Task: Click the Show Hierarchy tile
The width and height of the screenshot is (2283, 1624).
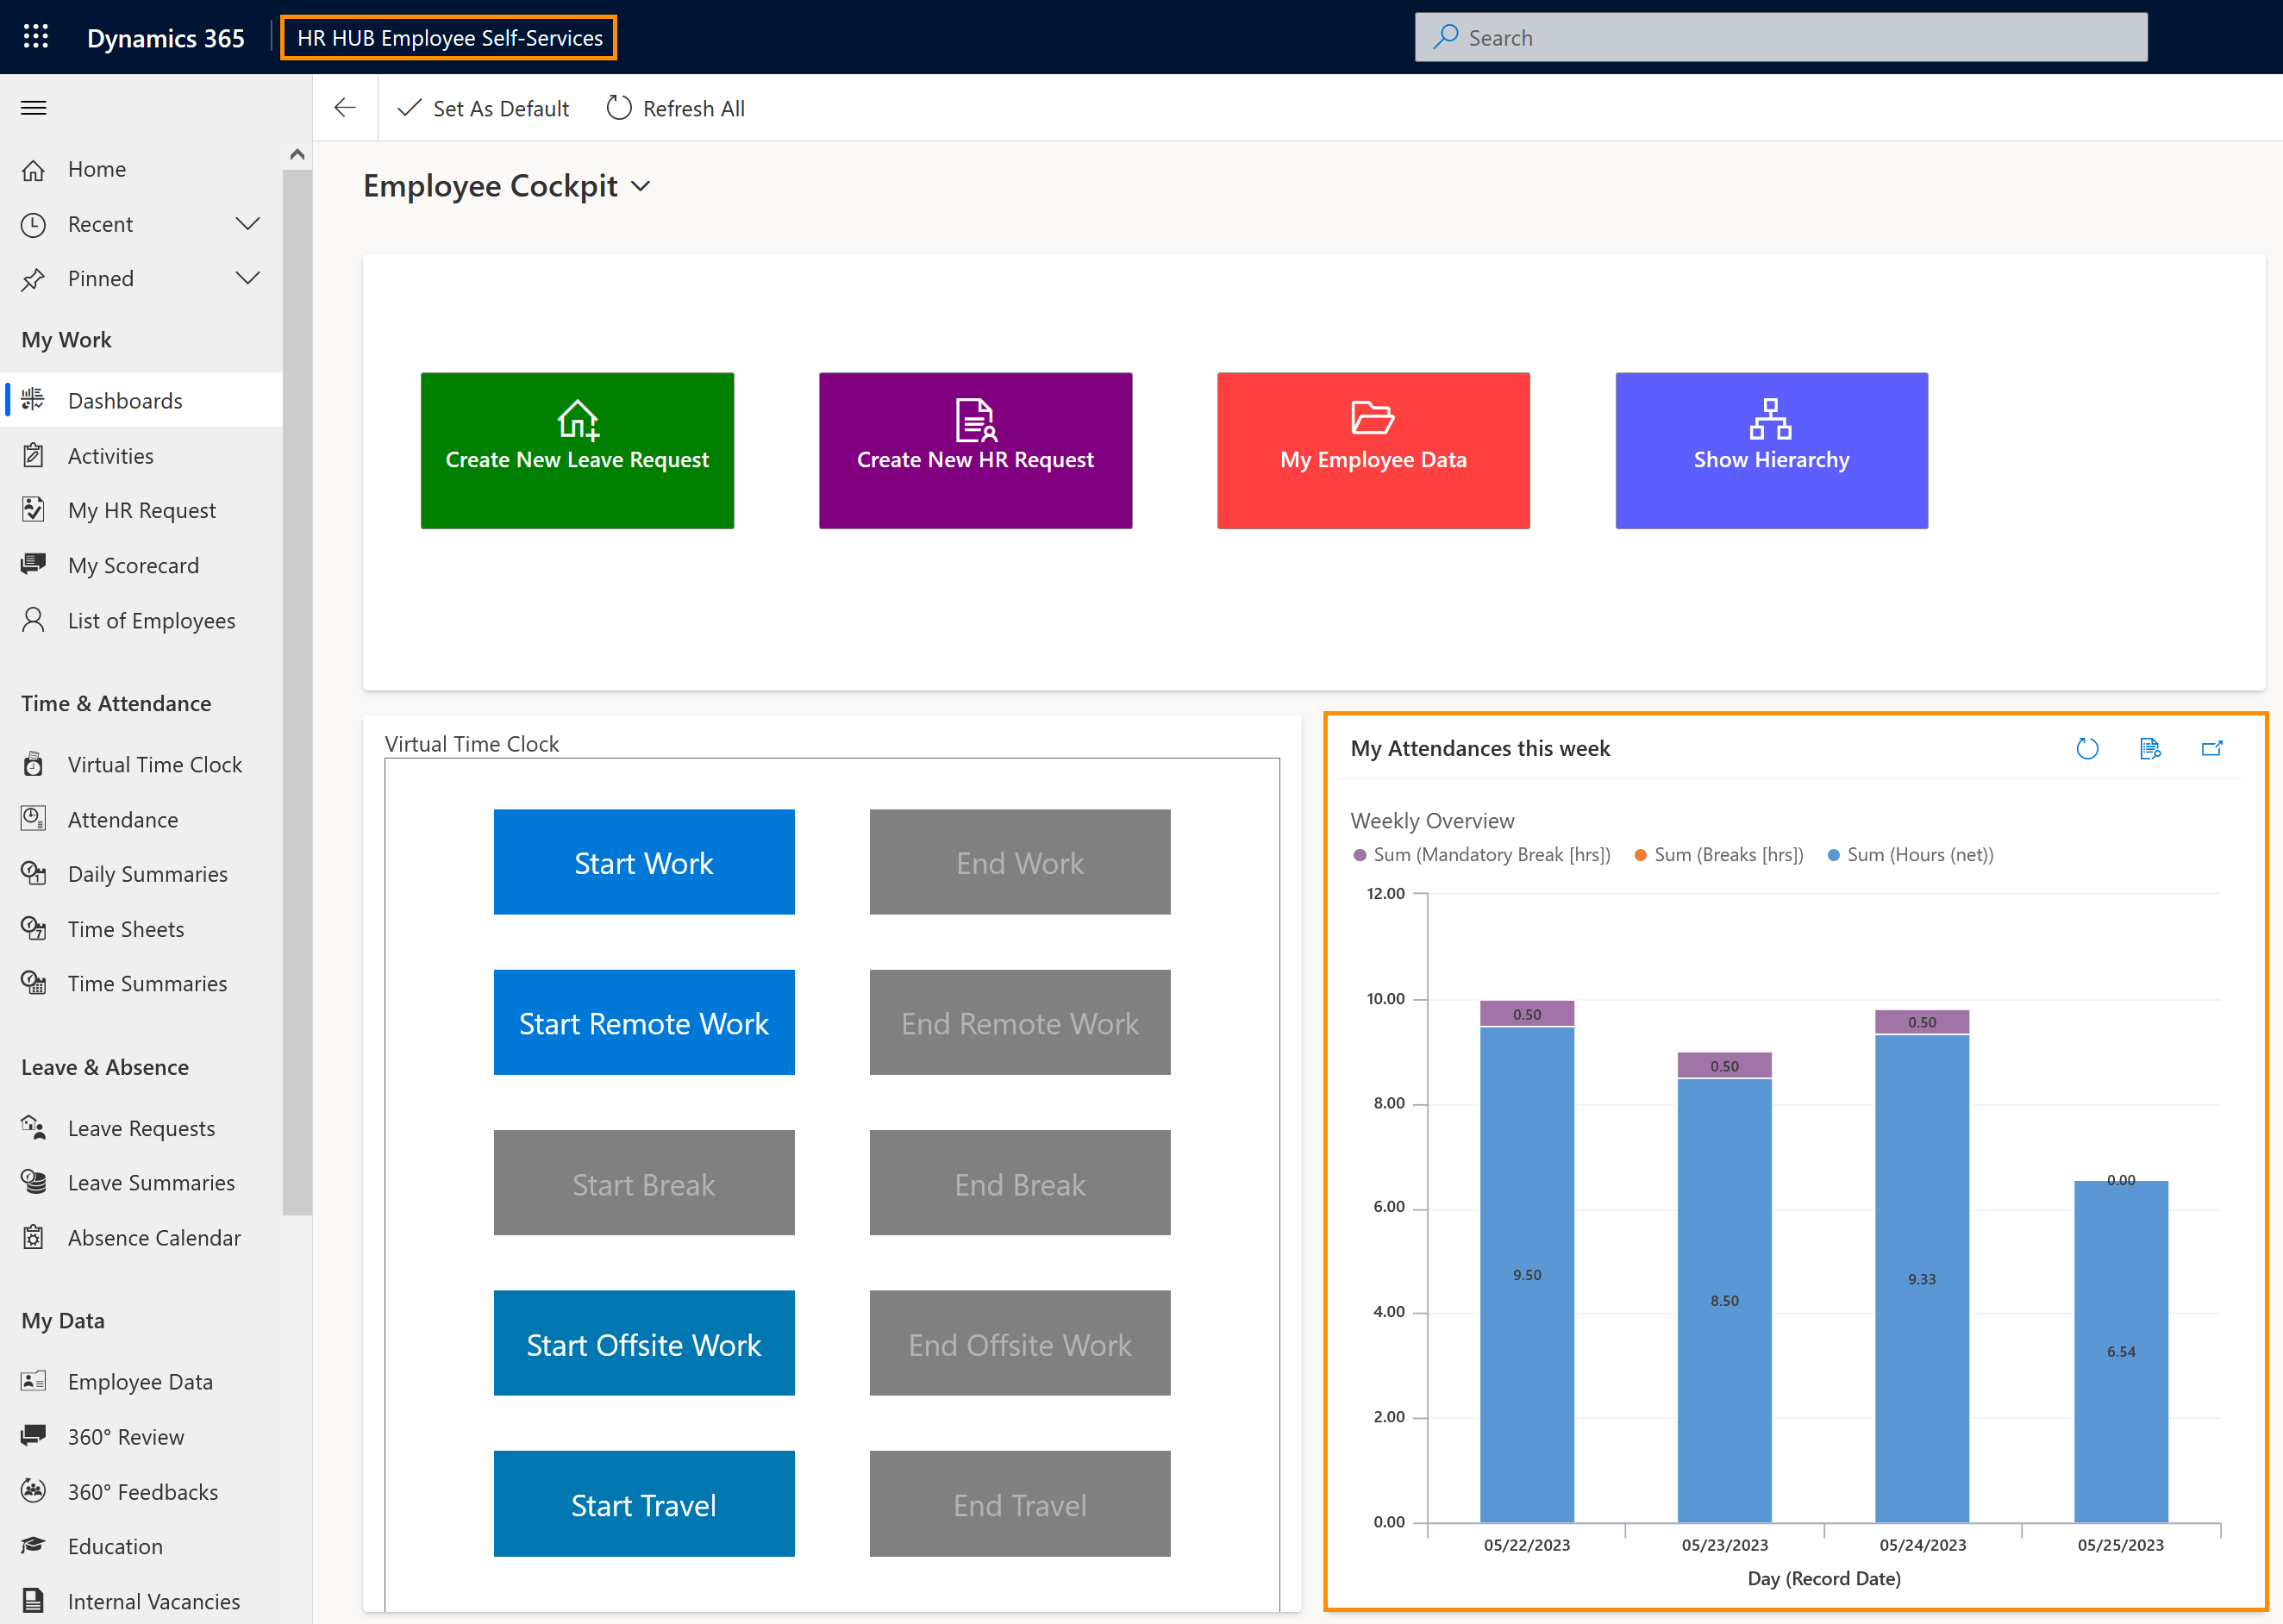Action: point(1771,451)
